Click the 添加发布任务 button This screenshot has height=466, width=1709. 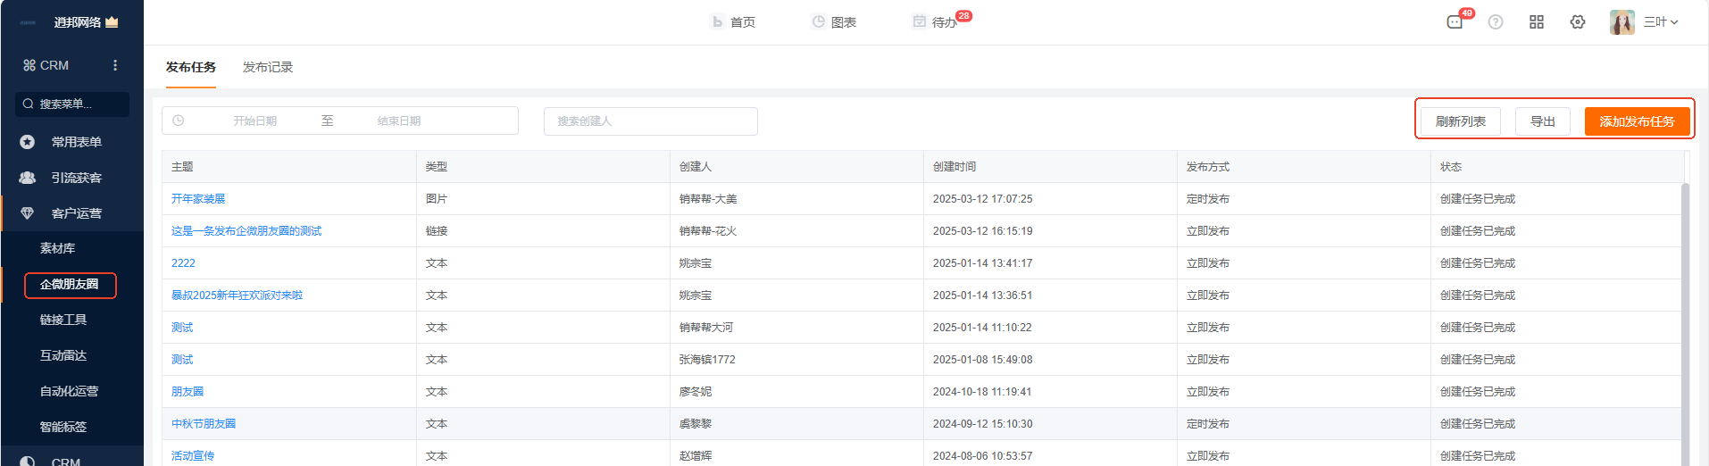[1637, 121]
